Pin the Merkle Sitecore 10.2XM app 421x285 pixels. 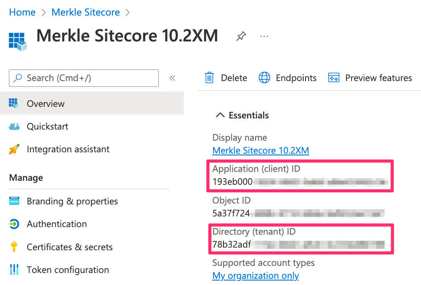(x=241, y=36)
